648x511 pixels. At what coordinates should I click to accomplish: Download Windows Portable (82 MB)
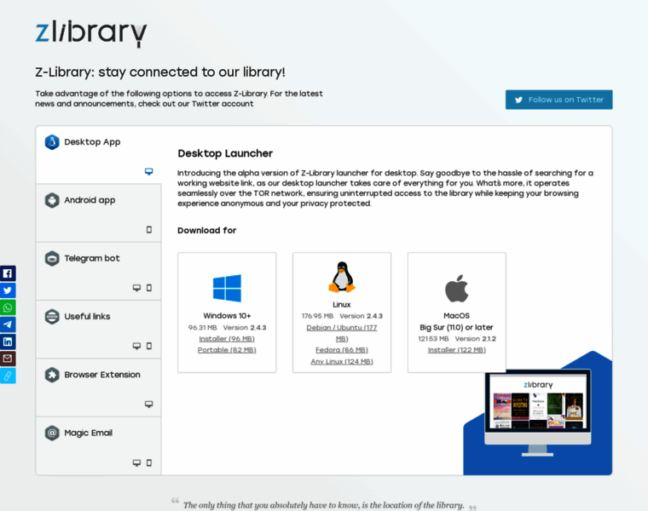[x=227, y=350]
